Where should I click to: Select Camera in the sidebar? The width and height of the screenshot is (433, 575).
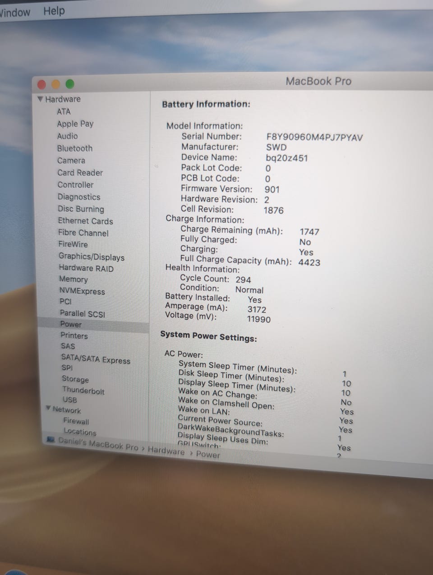(71, 160)
